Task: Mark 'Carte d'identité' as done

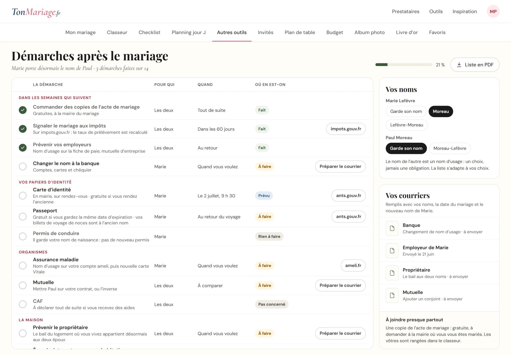Action: click(23, 195)
